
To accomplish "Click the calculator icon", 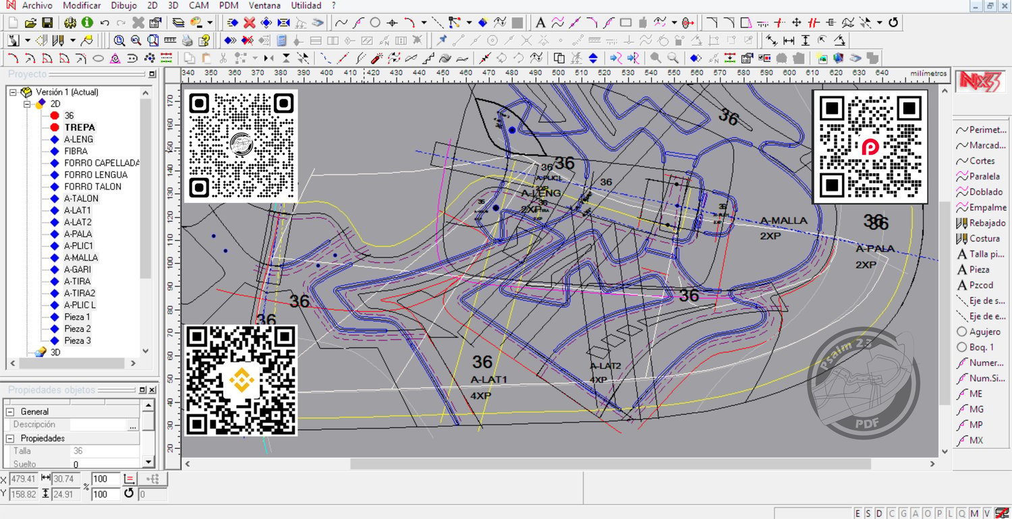I will 281,40.
